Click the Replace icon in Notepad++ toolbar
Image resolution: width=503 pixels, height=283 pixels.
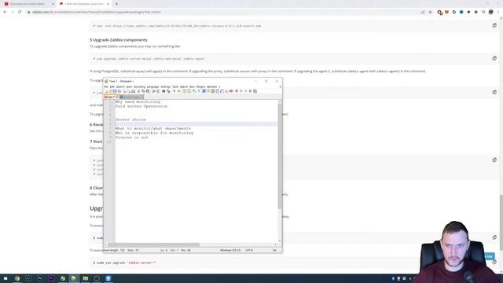[x=168, y=91]
